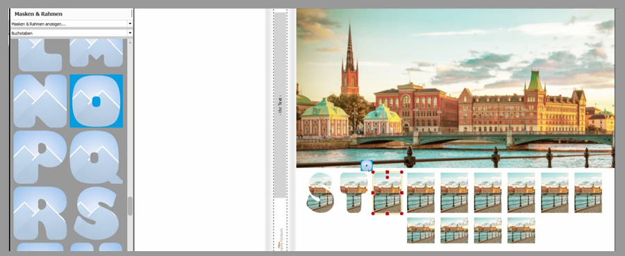Select the large Stockholm city photo
The width and height of the screenshot is (625, 256).
[x=455, y=88]
